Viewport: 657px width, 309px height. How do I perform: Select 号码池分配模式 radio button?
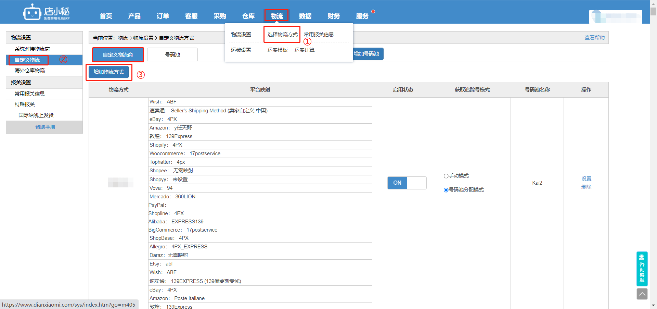[446, 190]
